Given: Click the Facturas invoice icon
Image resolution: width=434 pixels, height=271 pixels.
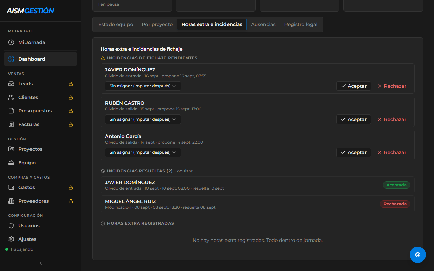Looking at the screenshot, I should [11, 124].
